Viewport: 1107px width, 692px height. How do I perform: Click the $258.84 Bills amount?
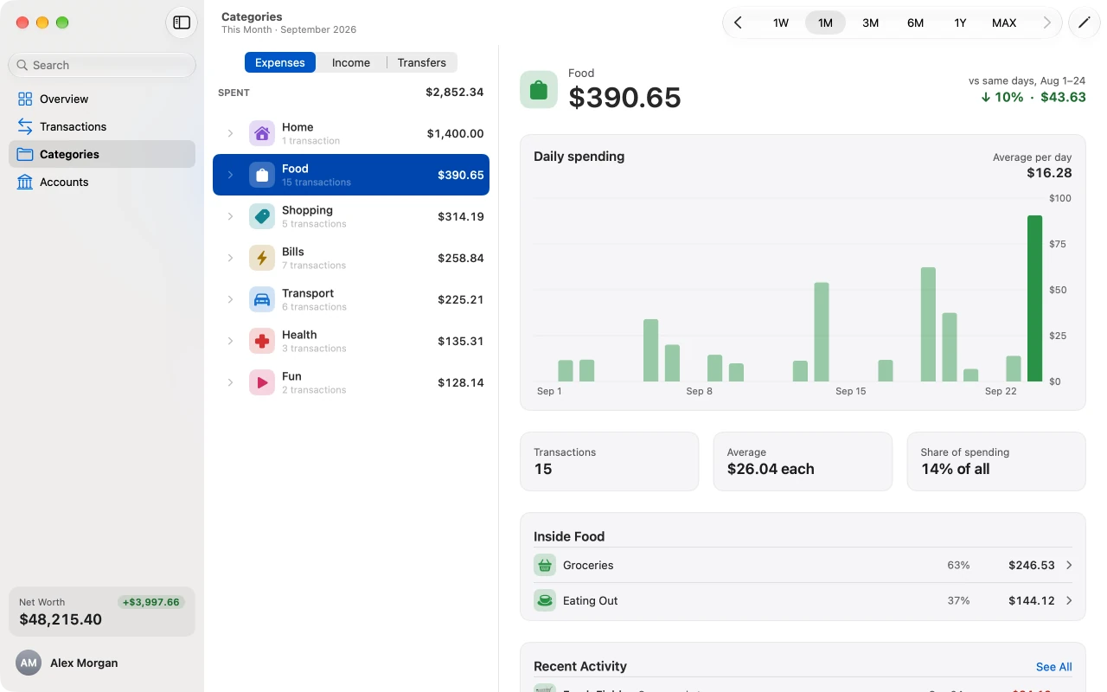(x=460, y=258)
